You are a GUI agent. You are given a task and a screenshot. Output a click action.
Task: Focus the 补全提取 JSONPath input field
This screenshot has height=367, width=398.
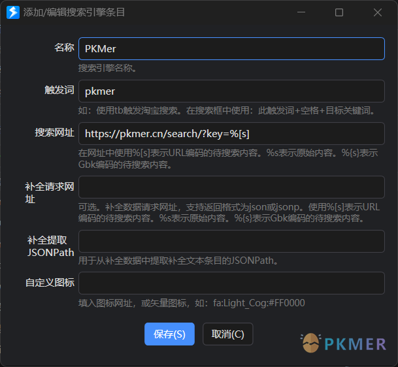pyautogui.click(x=231, y=241)
